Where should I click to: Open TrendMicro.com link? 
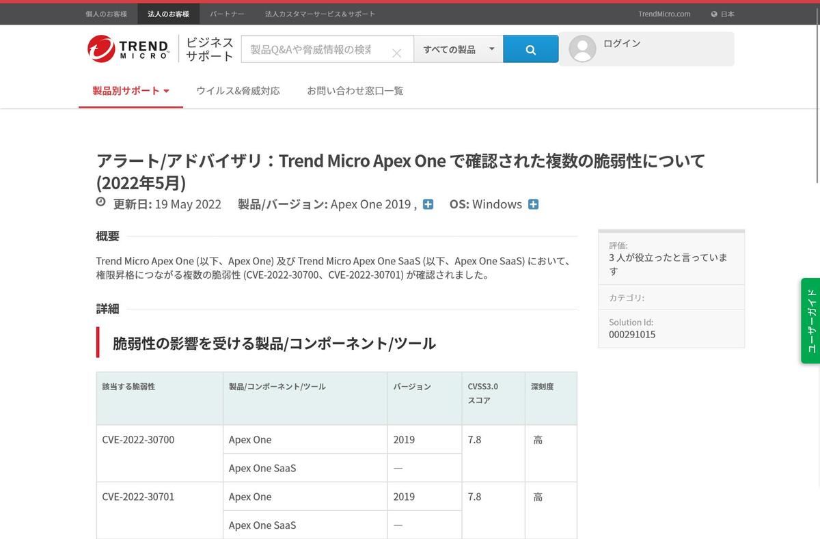(664, 14)
